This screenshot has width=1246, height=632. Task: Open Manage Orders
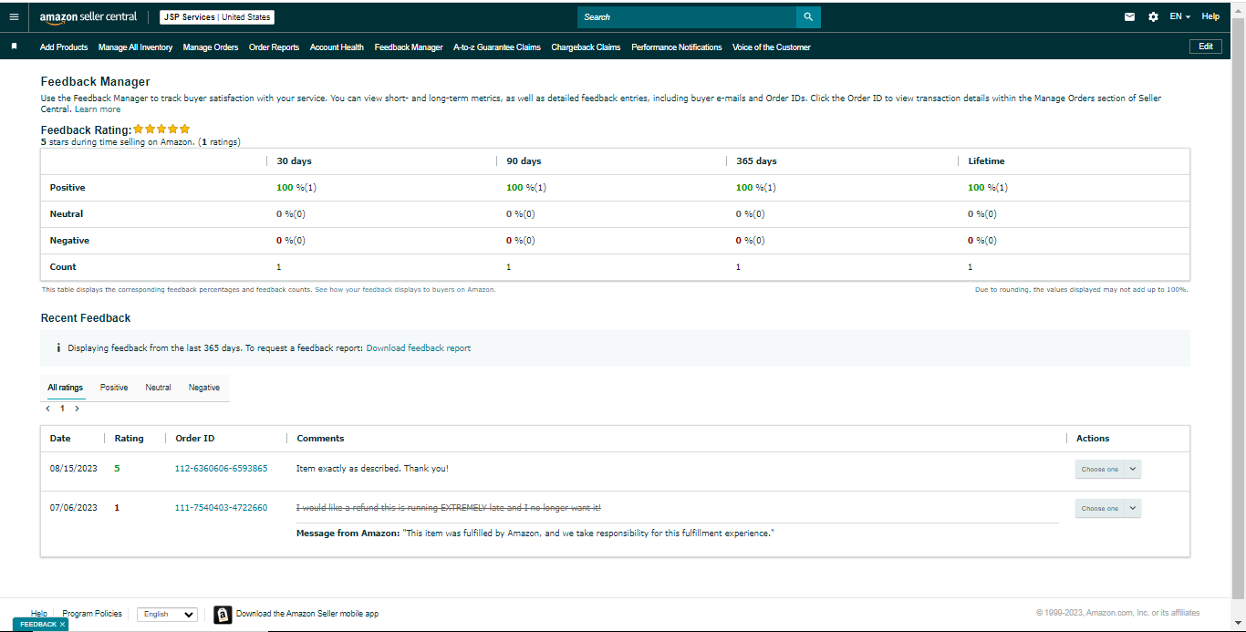tap(211, 47)
